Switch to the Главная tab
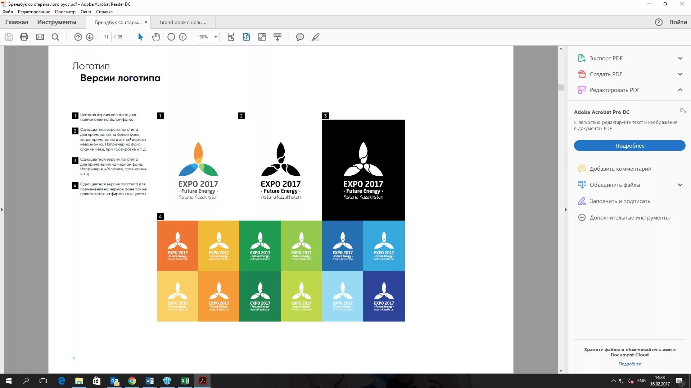This screenshot has height=388, width=691. tap(17, 22)
